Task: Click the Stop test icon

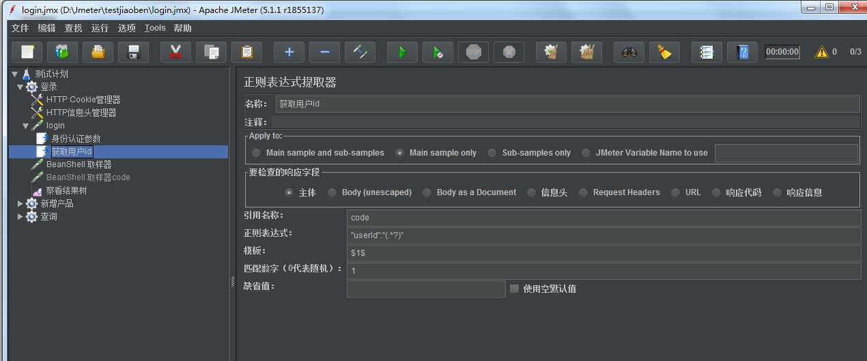Action: (x=473, y=52)
